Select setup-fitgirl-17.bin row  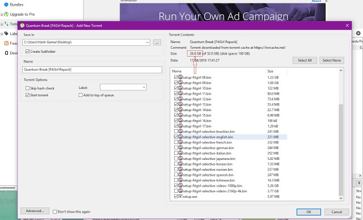(230, 126)
